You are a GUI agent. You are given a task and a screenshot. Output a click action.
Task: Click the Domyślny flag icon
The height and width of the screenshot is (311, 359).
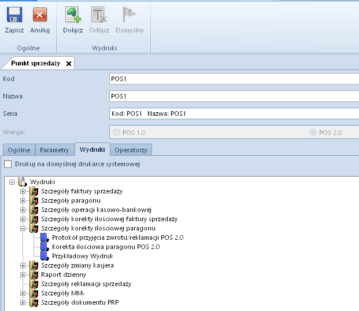[x=129, y=14]
